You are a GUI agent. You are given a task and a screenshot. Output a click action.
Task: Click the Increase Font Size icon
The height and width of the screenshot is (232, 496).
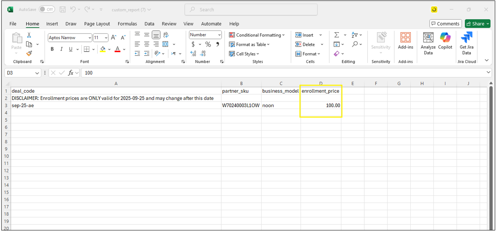(113, 38)
